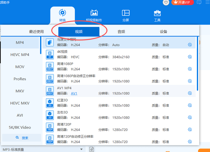Image resolution: width=210 pixels, height=152 pixels.
Task: Select ProRes in the format list
Action: point(20,79)
